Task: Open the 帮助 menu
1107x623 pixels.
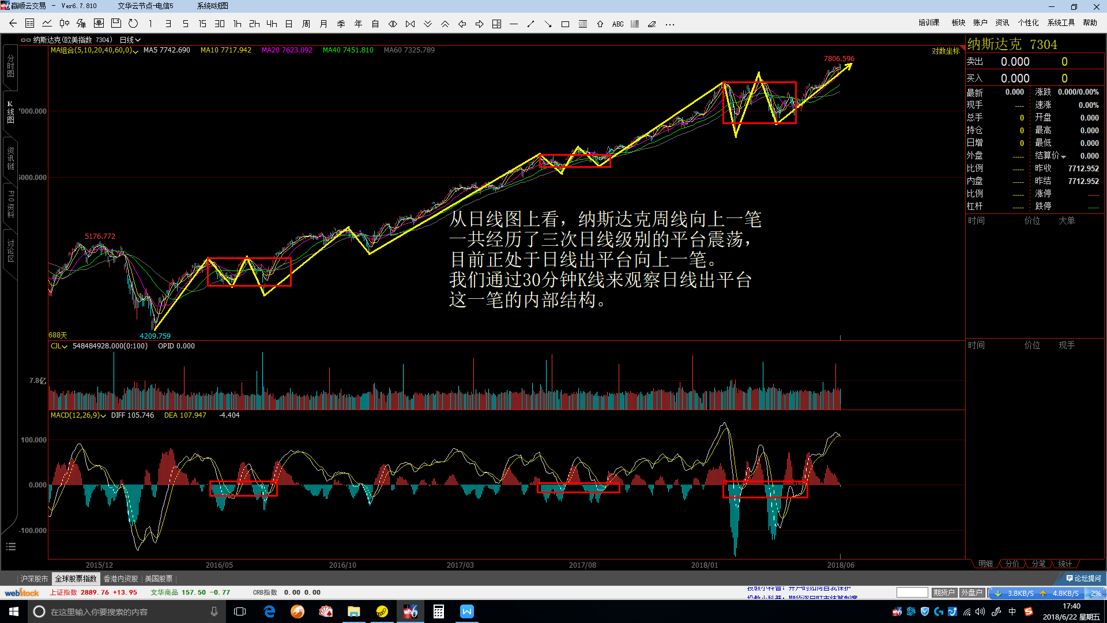Action: [x=1090, y=22]
